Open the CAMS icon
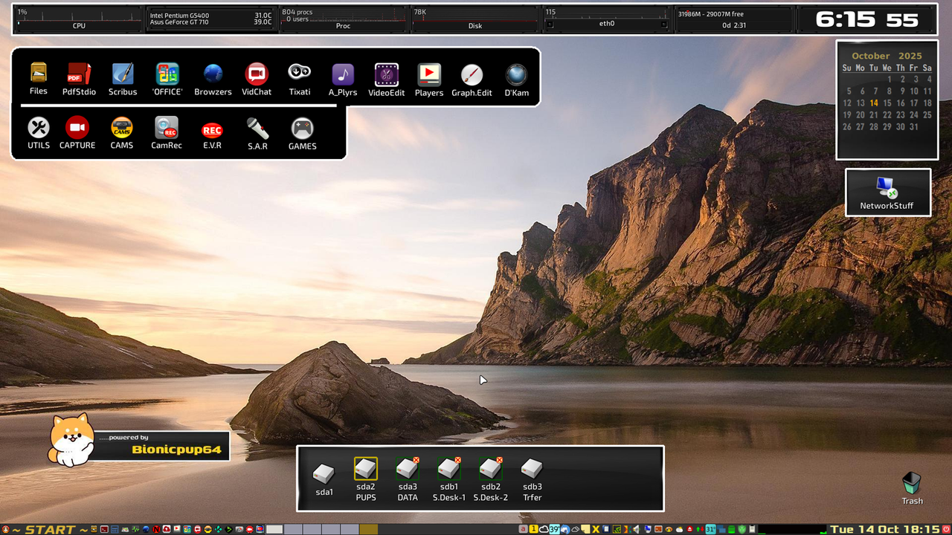This screenshot has width=952, height=535. click(122, 128)
